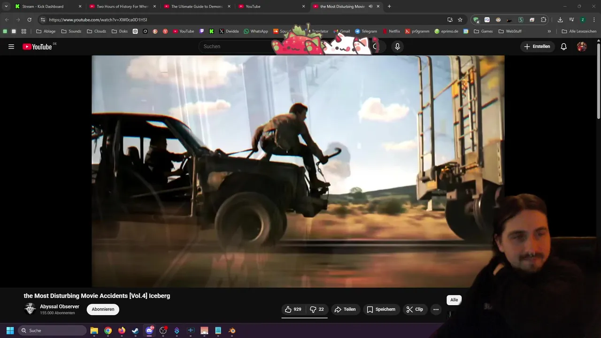Open the WebStuff bookmarks folder
The image size is (601, 338).
[x=510, y=31]
